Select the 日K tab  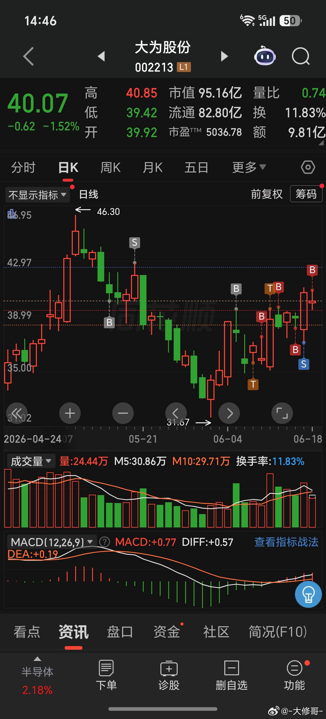click(x=68, y=167)
